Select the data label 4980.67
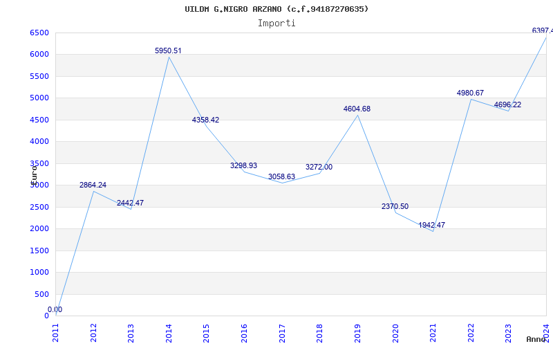This screenshot has width=553, height=346. (x=470, y=93)
